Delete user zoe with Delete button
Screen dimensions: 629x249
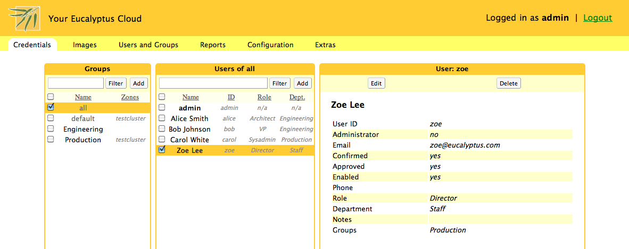pos(509,83)
